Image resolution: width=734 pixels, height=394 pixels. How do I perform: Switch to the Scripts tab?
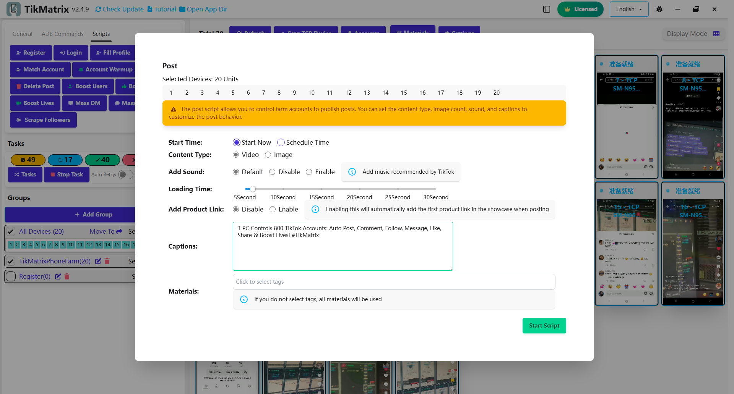coord(101,34)
